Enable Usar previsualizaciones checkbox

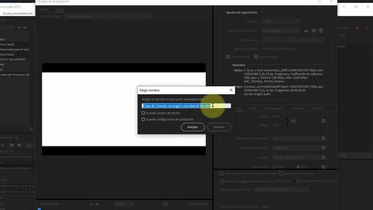pos(281,173)
